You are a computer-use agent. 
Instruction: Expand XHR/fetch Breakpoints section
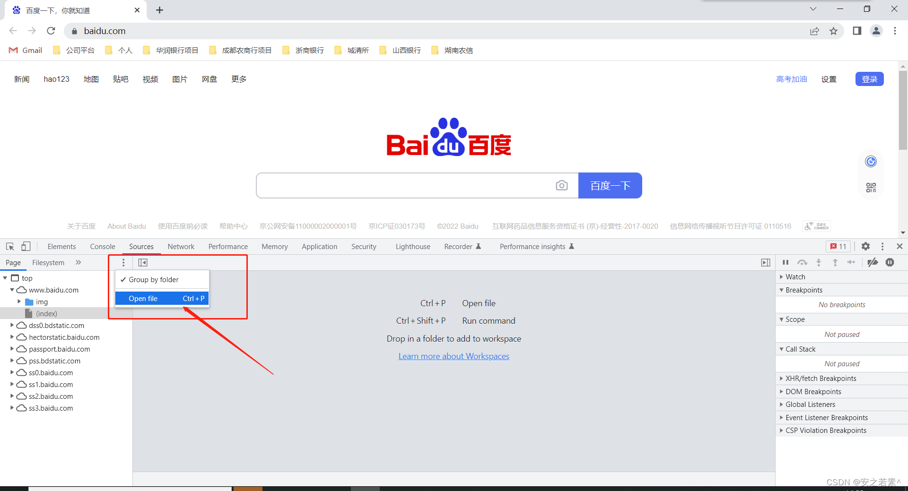click(x=842, y=379)
